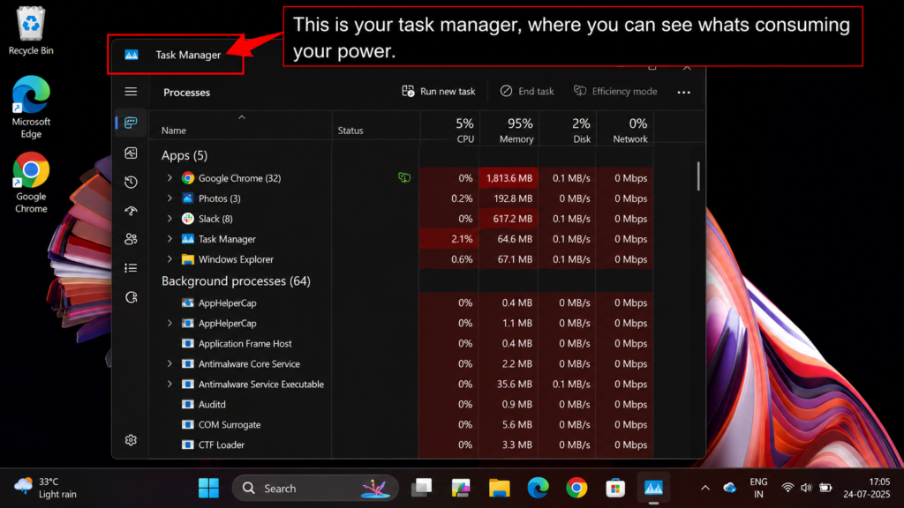Screen dimensions: 904x508
Task: Click the Photos process icon
Action: tap(188, 198)
